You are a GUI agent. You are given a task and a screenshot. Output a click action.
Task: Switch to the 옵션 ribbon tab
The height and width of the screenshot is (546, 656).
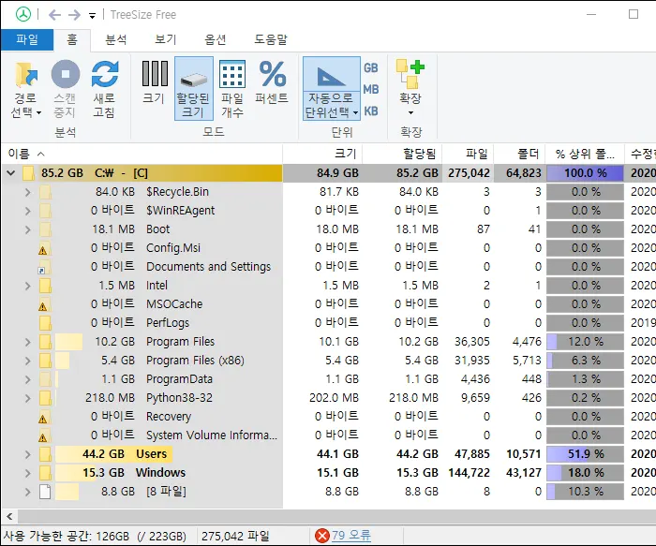pyautogui.click(x=215, y=39)
